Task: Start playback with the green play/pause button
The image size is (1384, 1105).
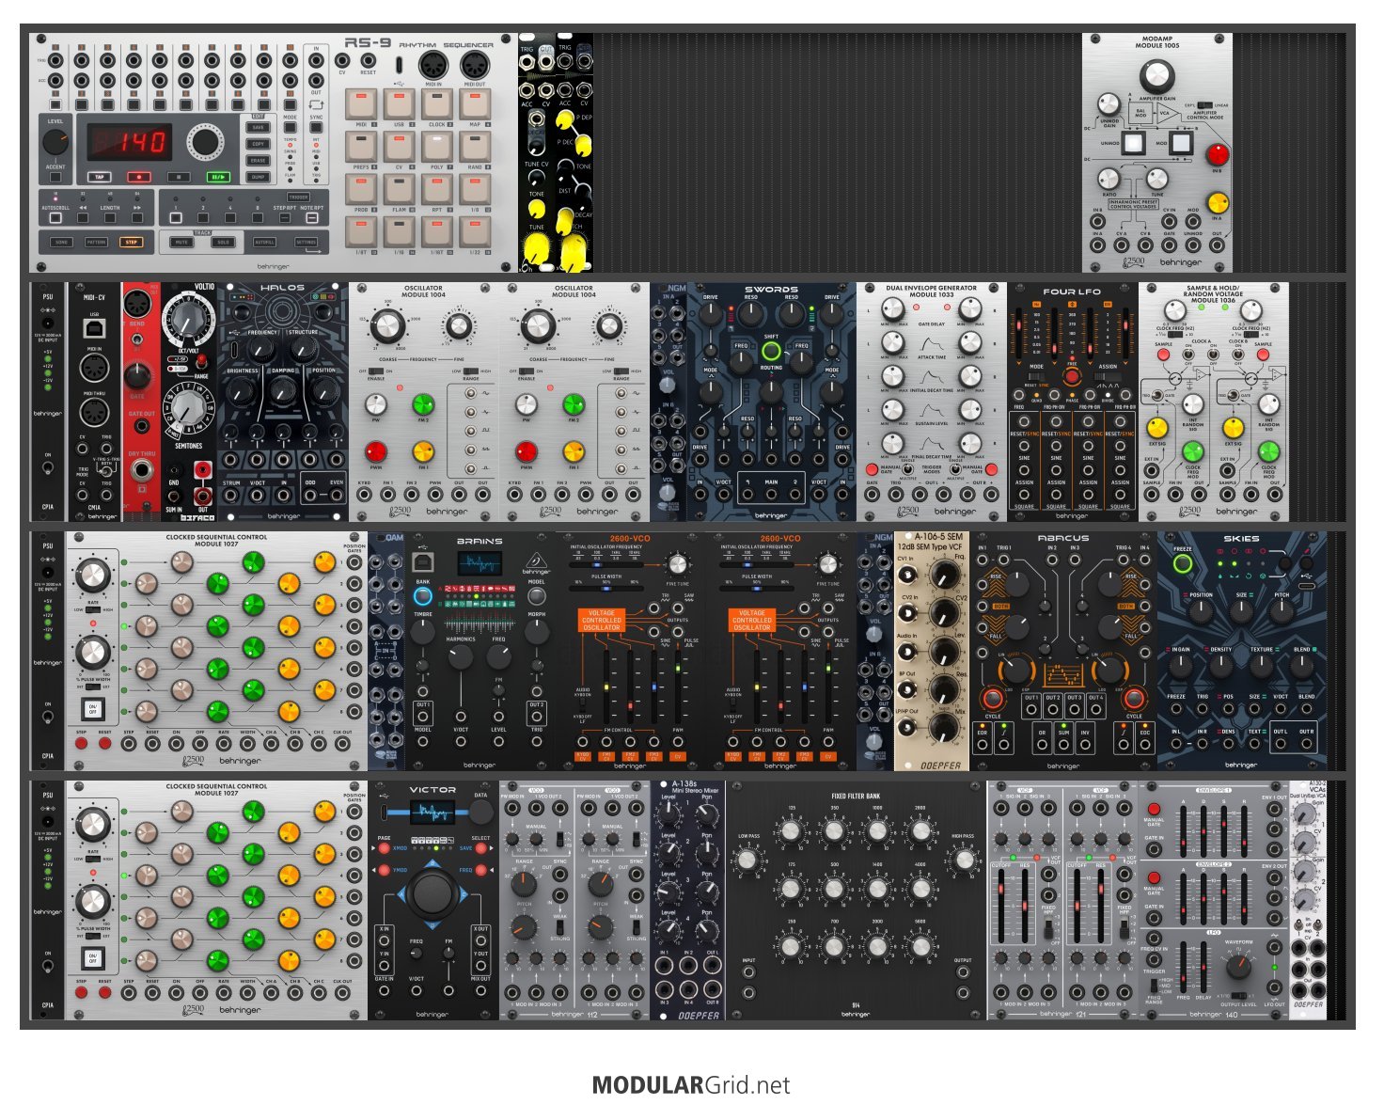Action: pos(218,177)
